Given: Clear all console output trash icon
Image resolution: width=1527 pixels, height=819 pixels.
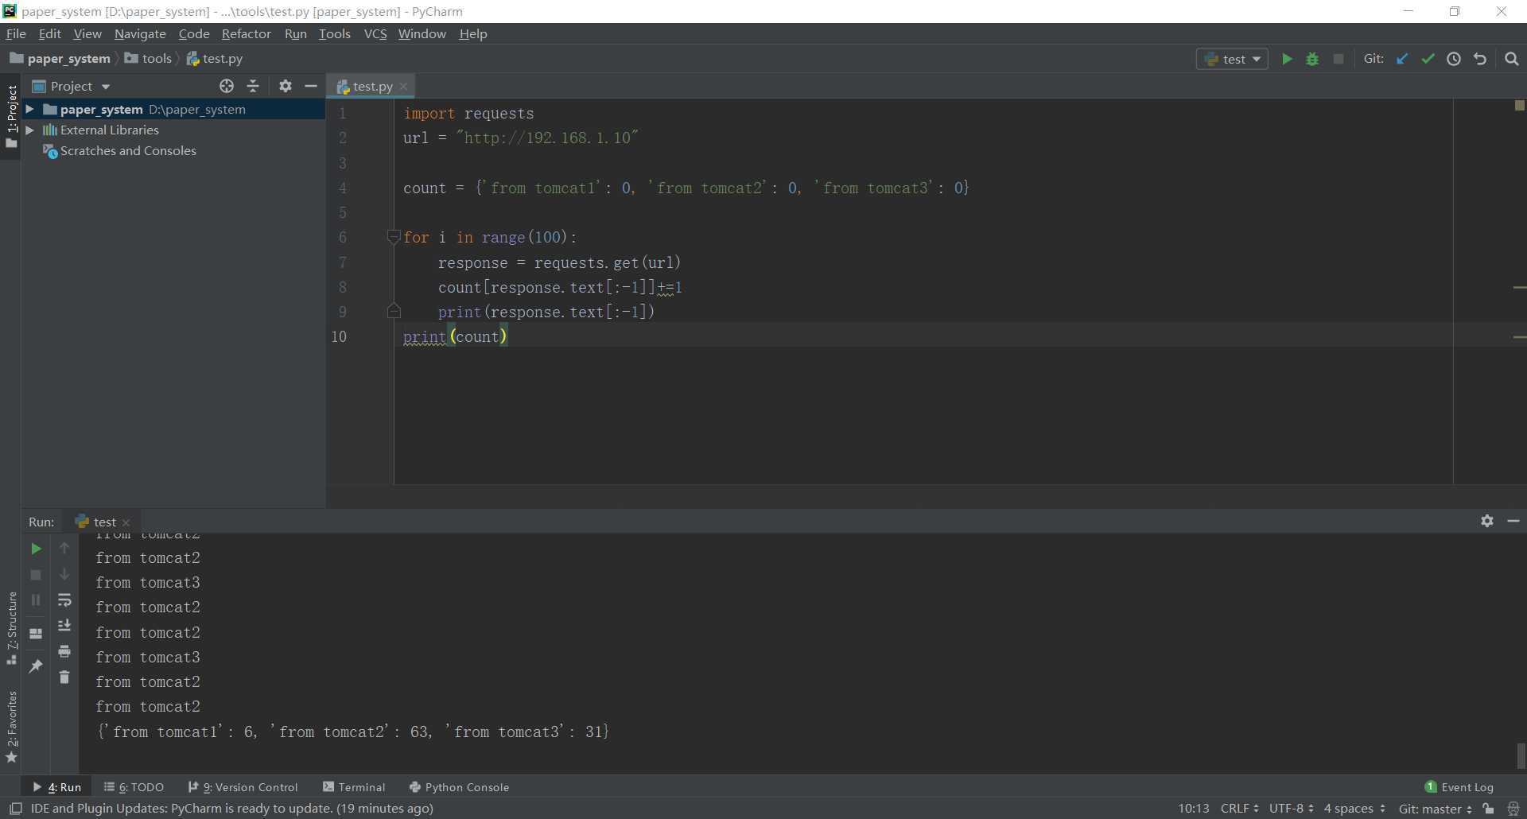Looking at the screenshot, I should pyautogui.click(x=64, y=677).
